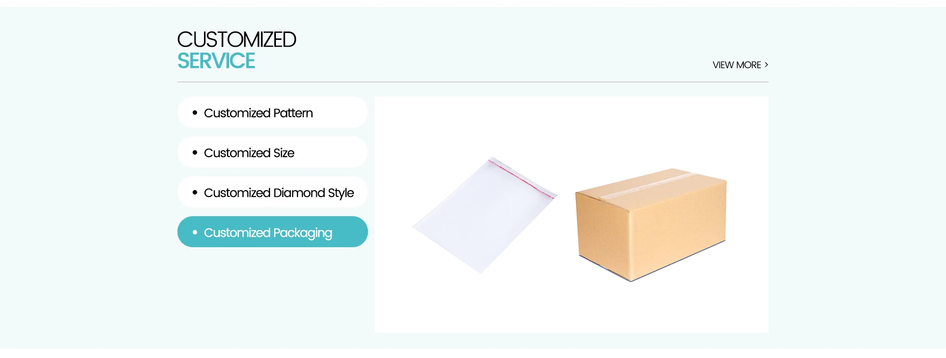Open the Customized Diamond Style tab
Viewport: 946px width, 358px height.
272,192
